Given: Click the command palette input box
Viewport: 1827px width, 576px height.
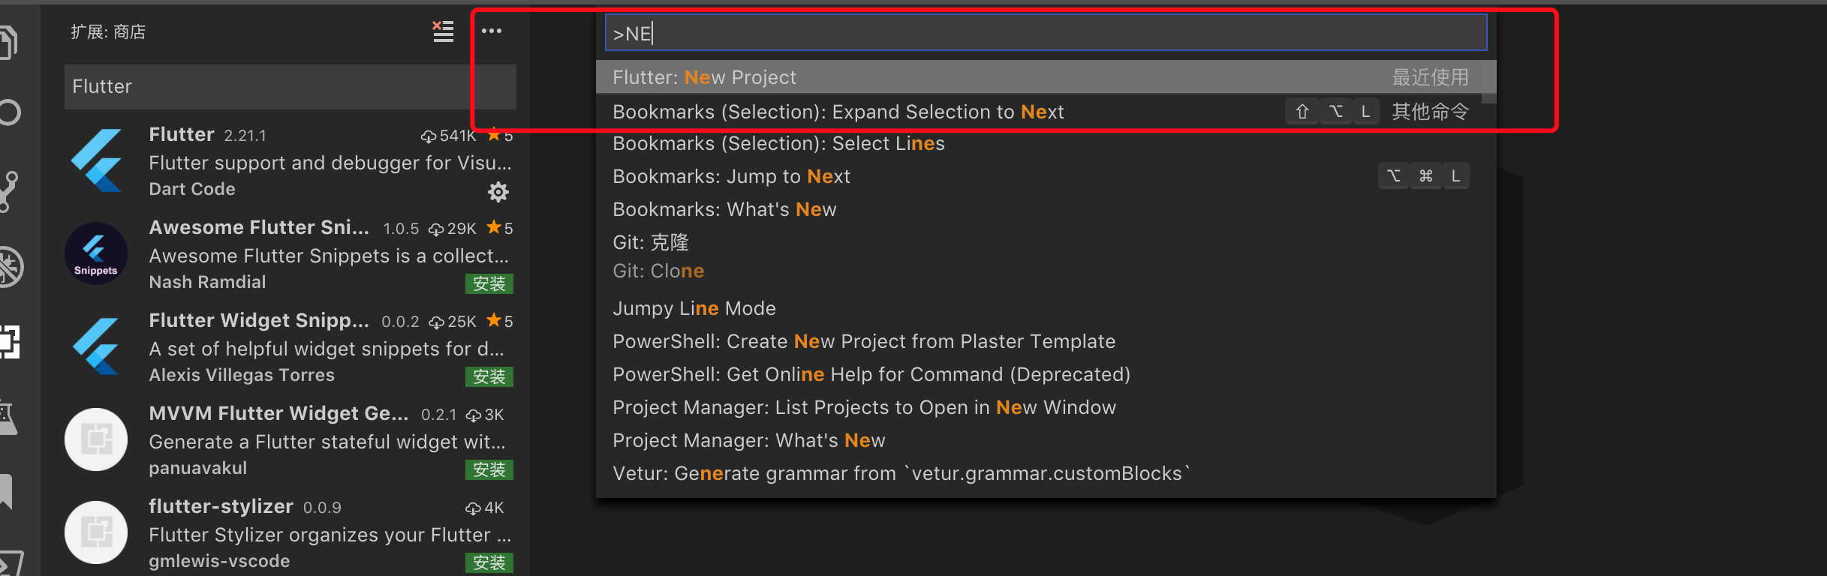Looking at the screenshot, I should 1045,33.
